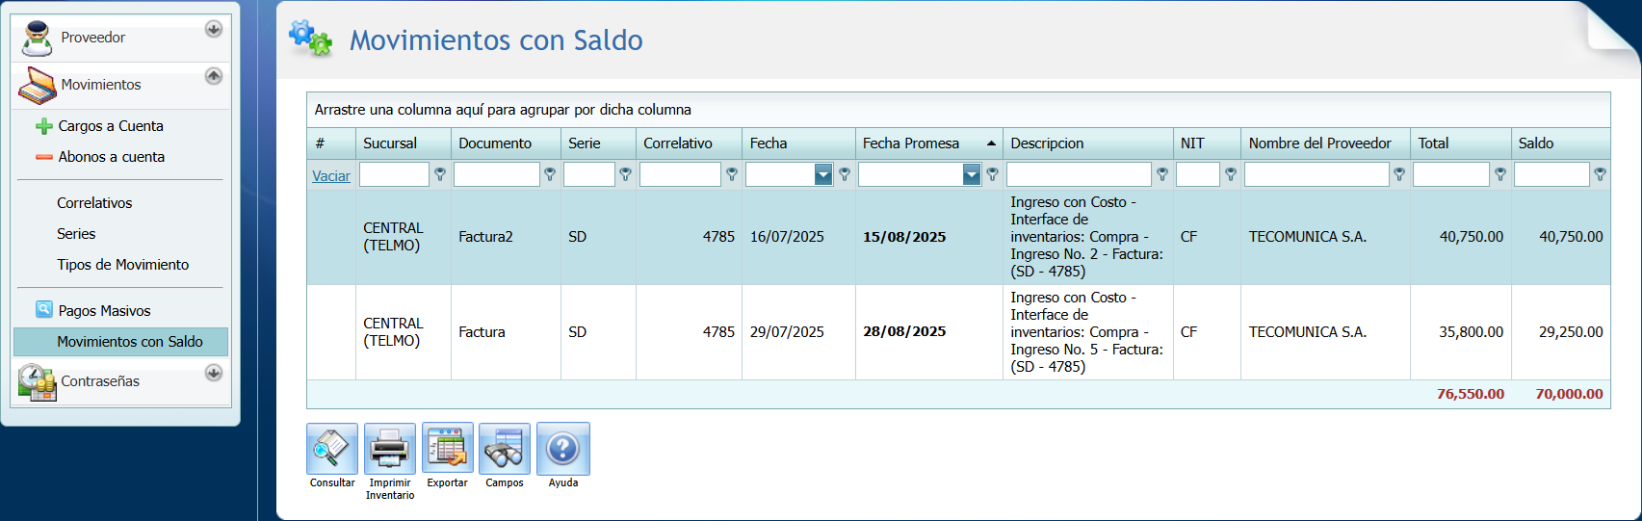Screen dimensions: 1642x521
Task: Click filter funnel icon for Sucursal column
Action: click(440, 174)
